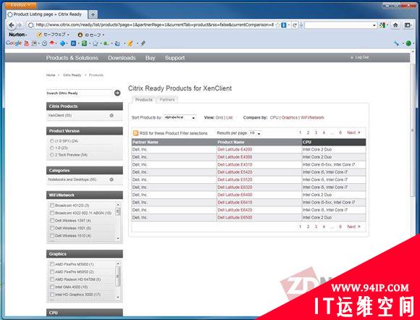Image resolution: width=420 pixels, height=320 pixels.
Task: Open the Support menu
Action: [x=175, y=58]
